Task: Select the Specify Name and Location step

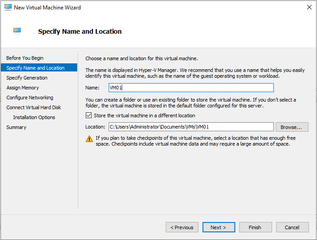Action: tap(35, 68)
